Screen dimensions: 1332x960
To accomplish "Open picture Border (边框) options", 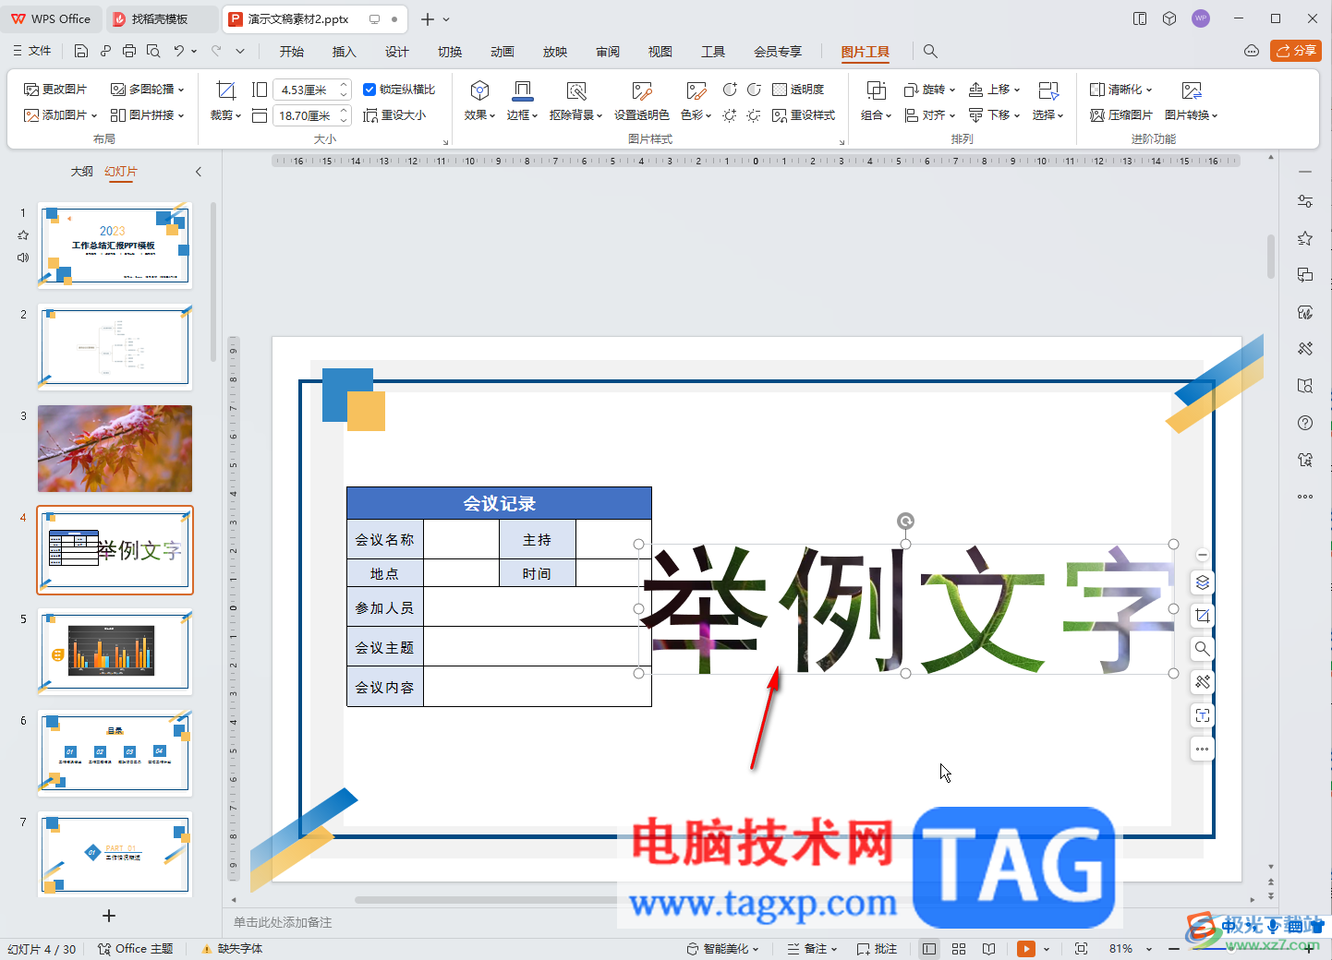I will coord(522,102).
